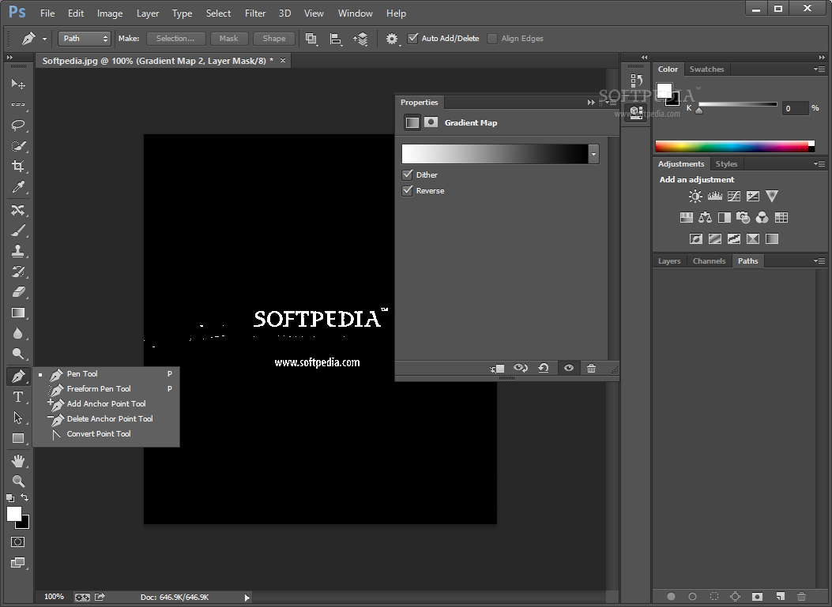
Task: Disable Auto Add/Delete option
Action: (412, 38)
